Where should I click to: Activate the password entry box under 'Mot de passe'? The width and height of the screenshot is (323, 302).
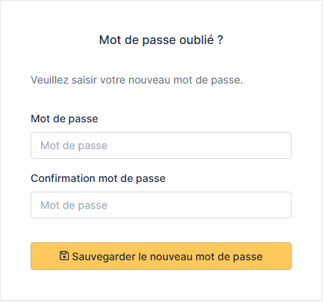(161, 145)
